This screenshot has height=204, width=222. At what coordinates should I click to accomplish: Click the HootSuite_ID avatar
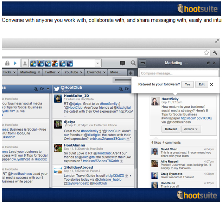coord(58,98)
